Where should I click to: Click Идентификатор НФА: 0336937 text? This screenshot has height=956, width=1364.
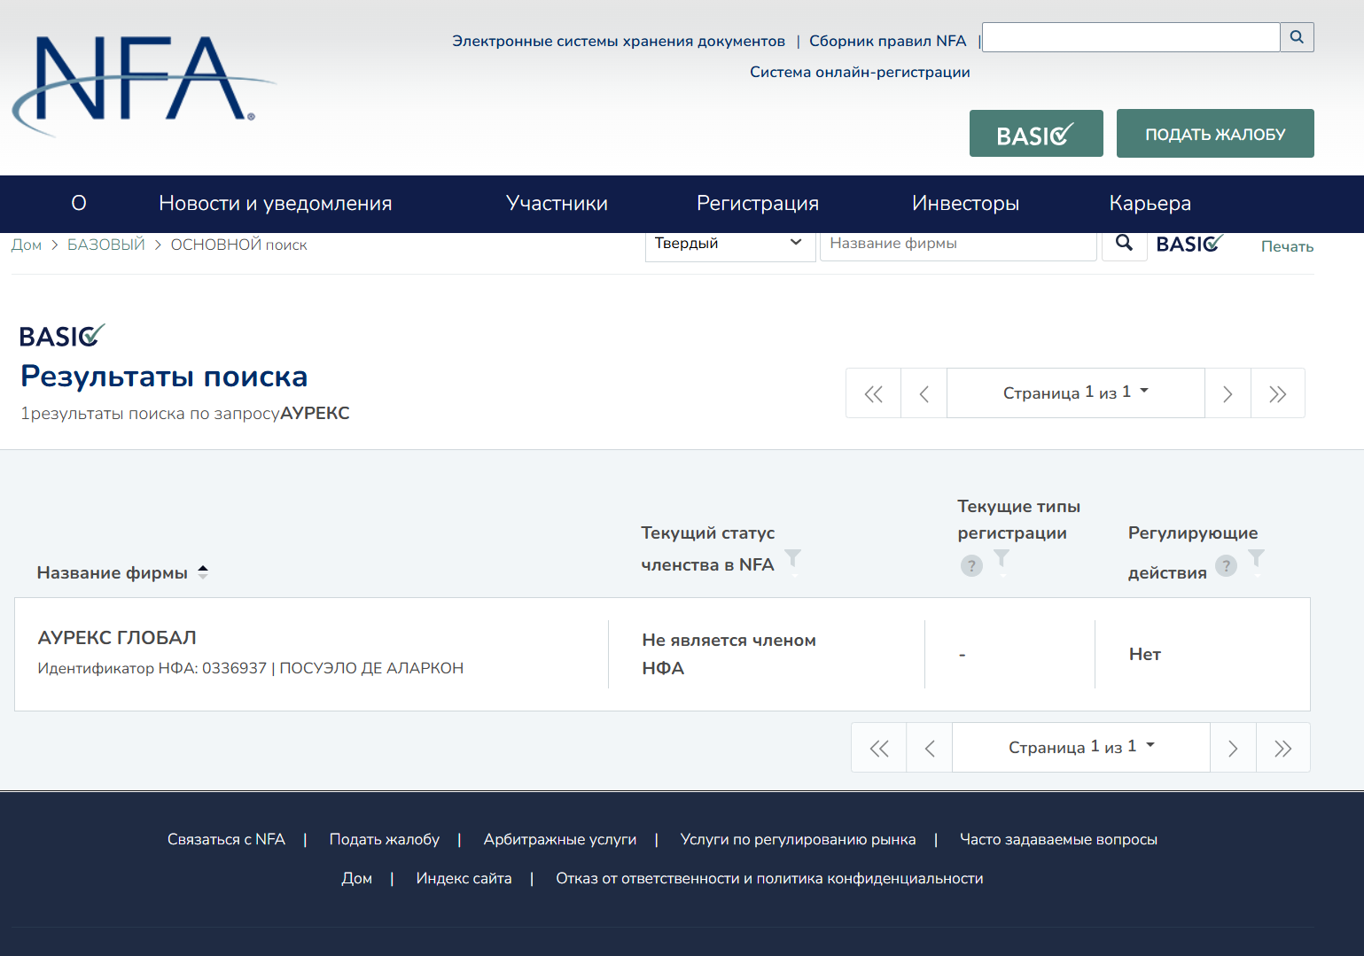click(x=152, y=668)
